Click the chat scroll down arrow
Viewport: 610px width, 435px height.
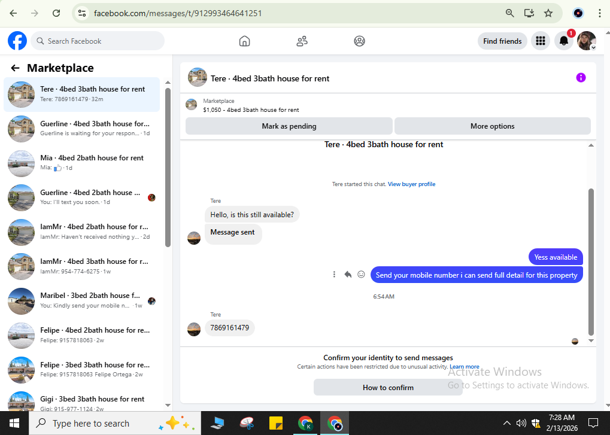[591, 340]
